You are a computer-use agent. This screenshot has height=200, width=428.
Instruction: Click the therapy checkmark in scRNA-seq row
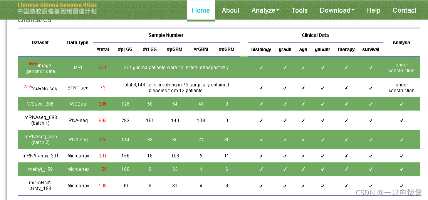346,88
